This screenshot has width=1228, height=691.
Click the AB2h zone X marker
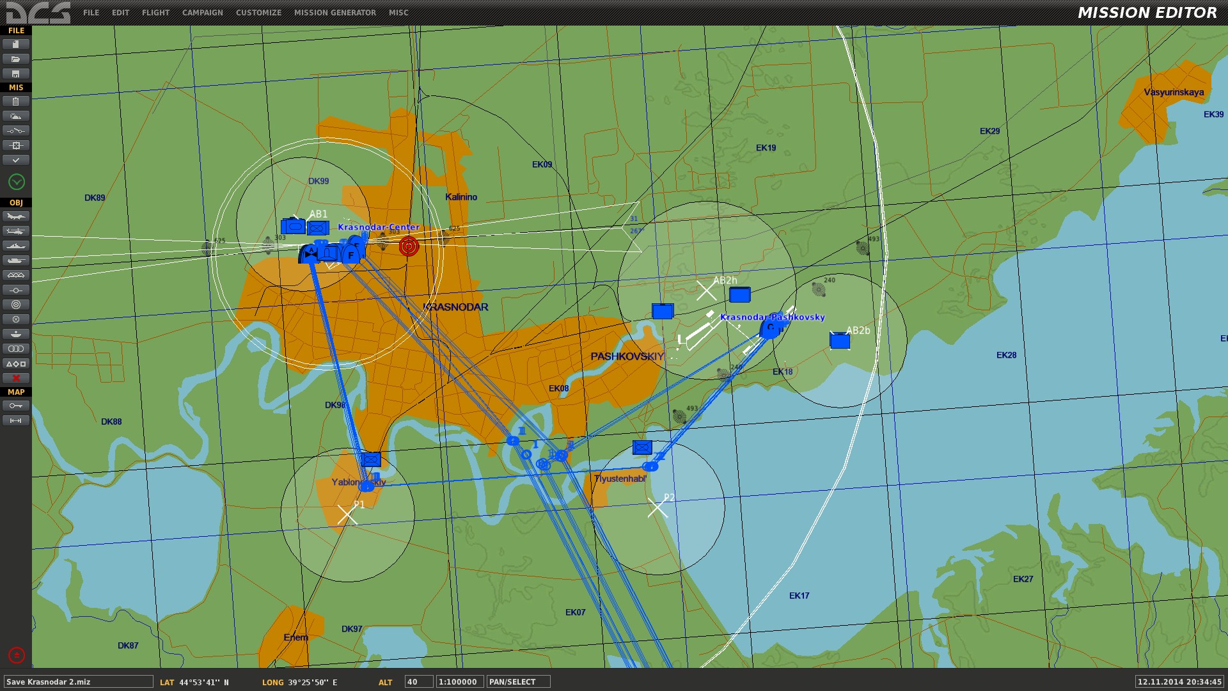[706, 290]
